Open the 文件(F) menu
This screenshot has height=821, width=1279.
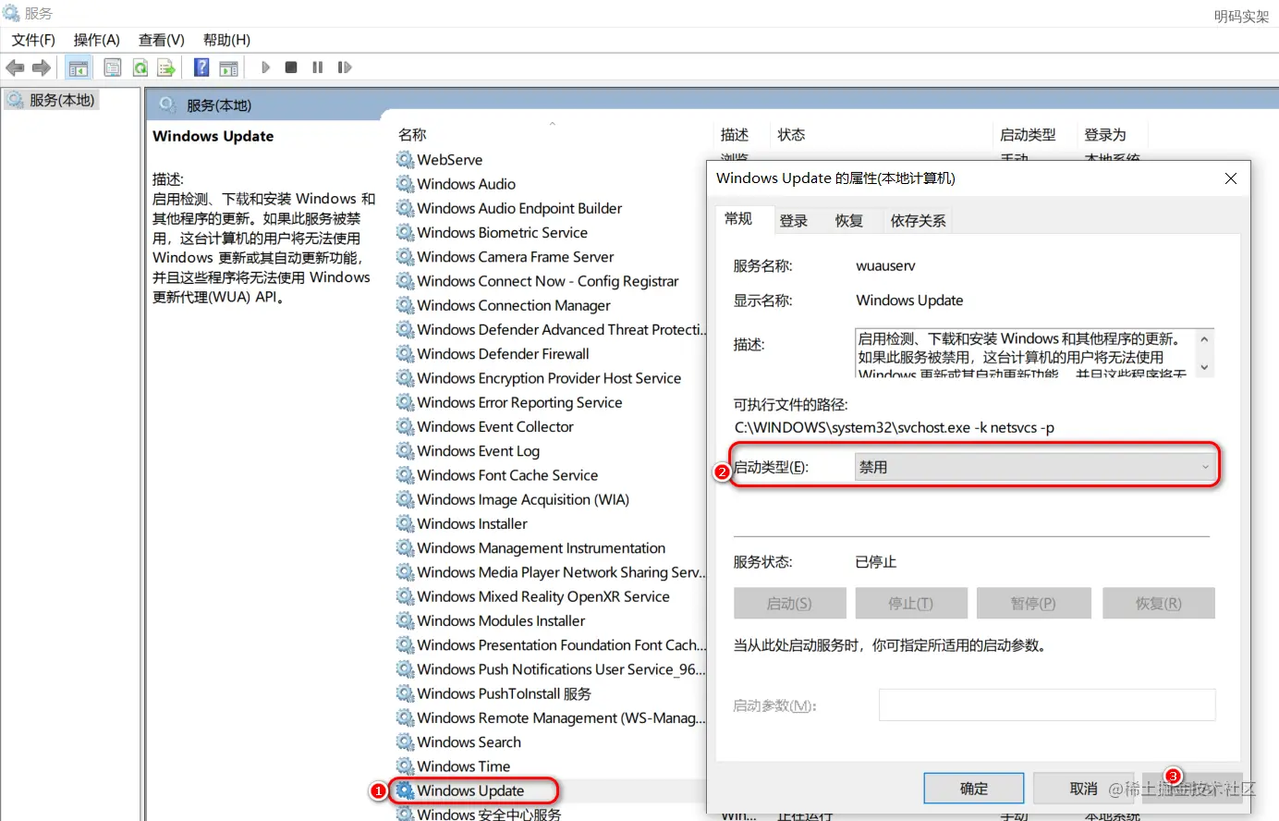[33, 40]
